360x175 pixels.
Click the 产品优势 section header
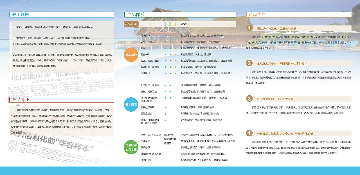coord(257,15)
